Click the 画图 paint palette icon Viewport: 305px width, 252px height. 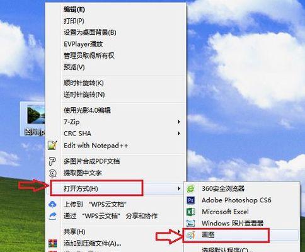(191, 235)
